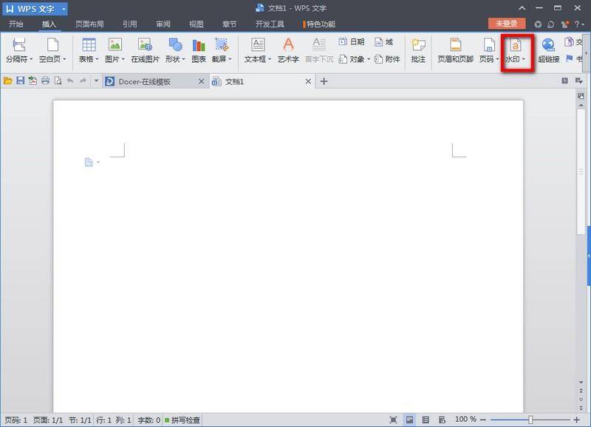Click the Online Picture (在线图片) icon
Image resolution: width=591 pixels, height=427 pixels.
point(145,50)
